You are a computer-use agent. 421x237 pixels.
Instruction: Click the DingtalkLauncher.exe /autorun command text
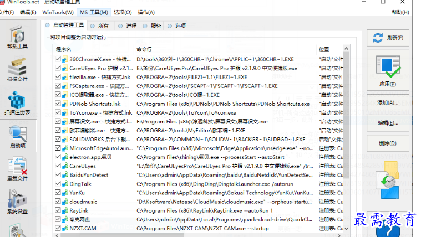pyautogui.click(x=215, y=184)
